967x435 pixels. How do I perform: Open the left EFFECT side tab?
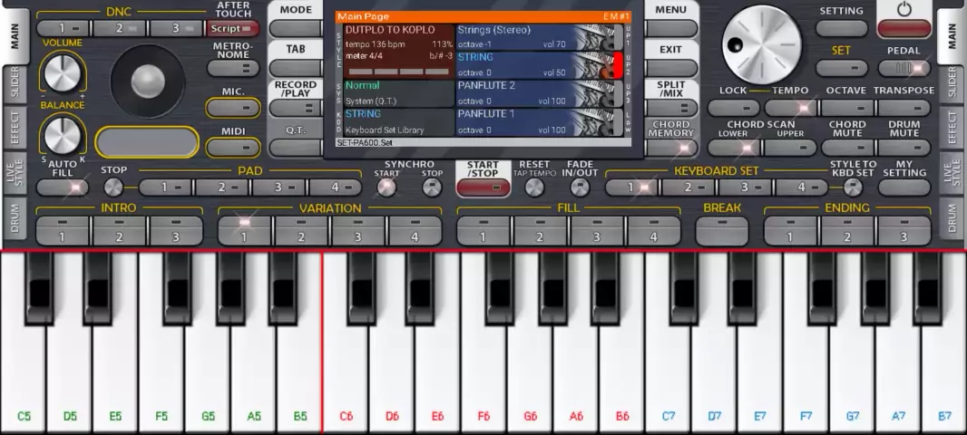15,128
